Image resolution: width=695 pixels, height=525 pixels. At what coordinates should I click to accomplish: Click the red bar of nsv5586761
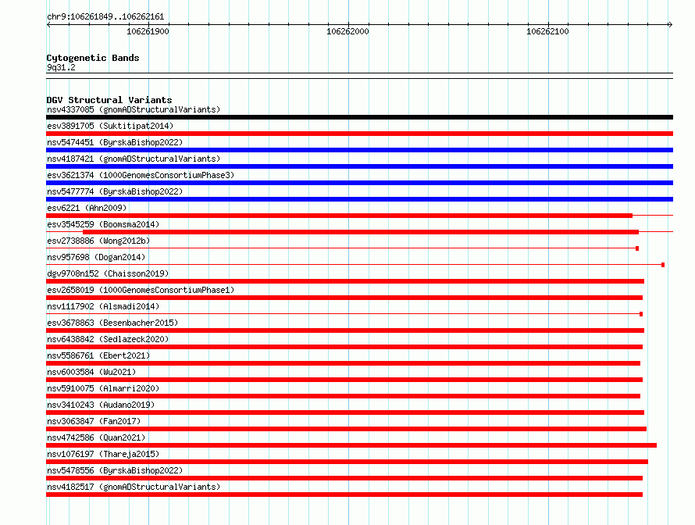tap(343, 363)
